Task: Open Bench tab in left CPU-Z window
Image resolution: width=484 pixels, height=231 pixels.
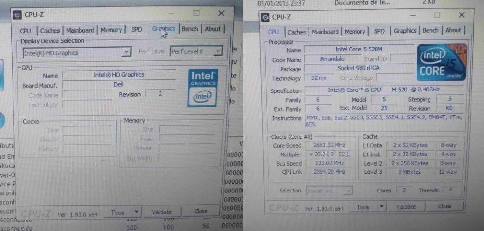Action: pos(189,29)
